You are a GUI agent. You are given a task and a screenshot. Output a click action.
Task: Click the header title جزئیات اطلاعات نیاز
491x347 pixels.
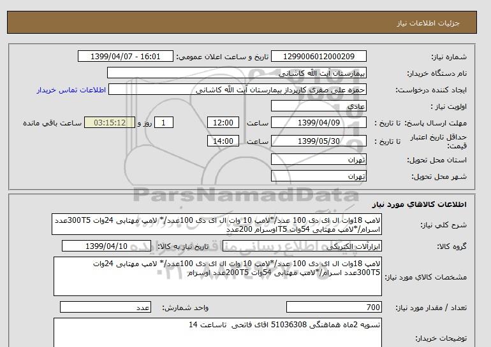click(x=428, y=23)
